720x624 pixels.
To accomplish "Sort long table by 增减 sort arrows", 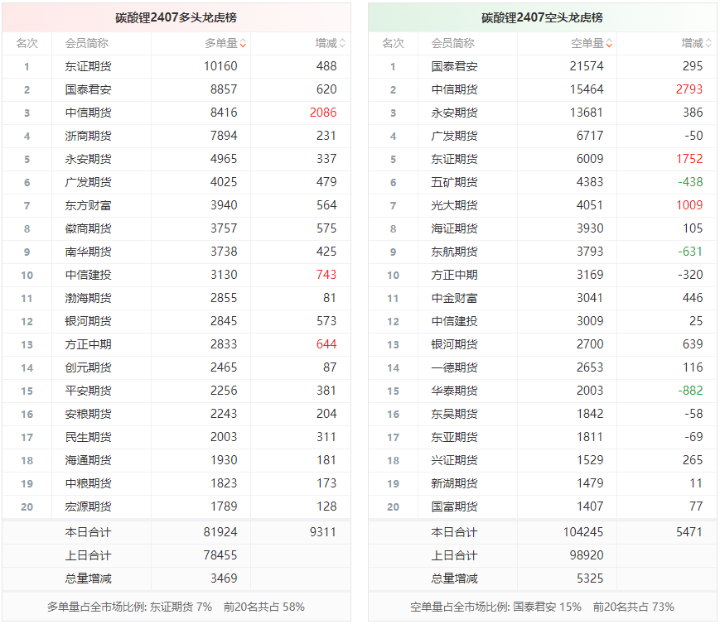I will (342, 44).
